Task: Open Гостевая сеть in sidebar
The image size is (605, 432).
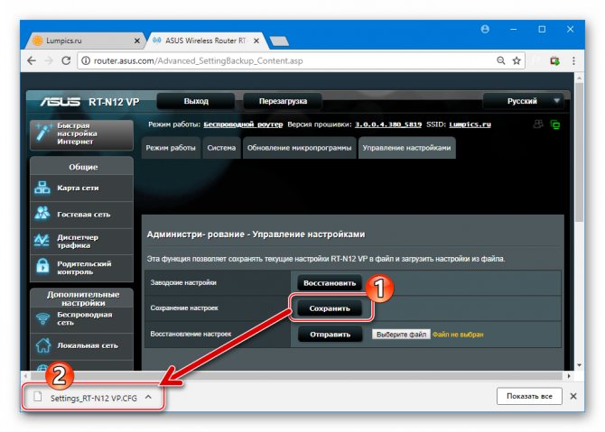Action: [81, 215]
